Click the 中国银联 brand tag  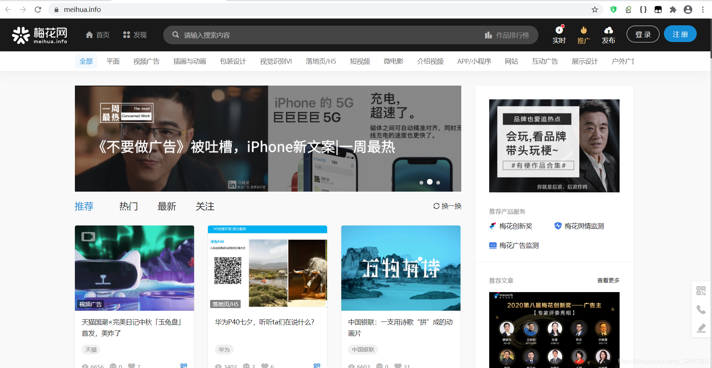click(363, 350)
